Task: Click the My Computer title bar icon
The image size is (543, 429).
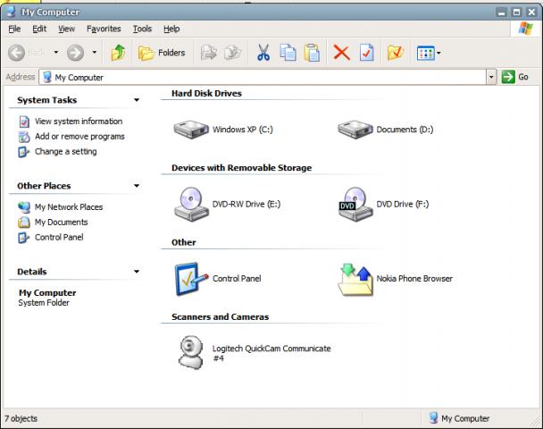Action: coord(11,12)
